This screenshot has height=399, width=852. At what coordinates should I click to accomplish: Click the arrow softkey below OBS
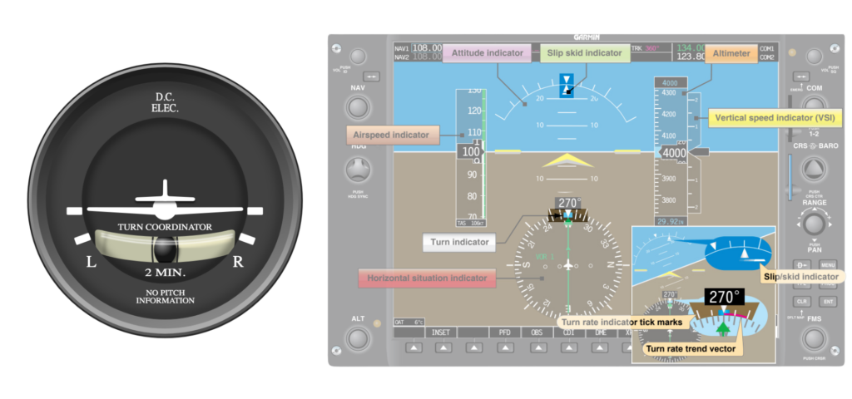pyautogui.click(x=538, y=348)
